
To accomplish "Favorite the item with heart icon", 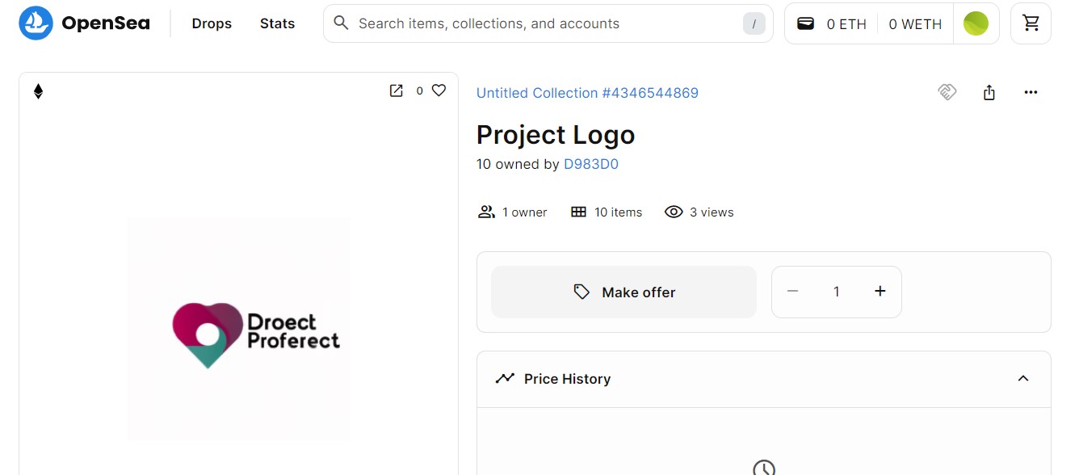I will pyautogui.click(x=439, y=90).
